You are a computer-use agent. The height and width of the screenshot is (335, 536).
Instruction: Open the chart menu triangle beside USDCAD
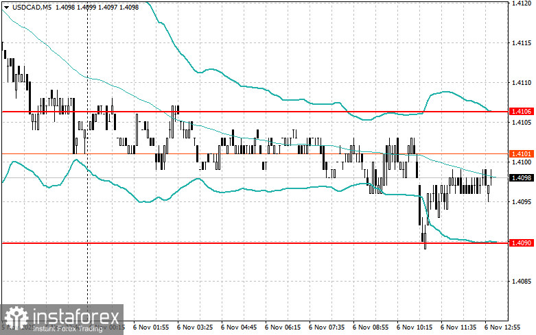pyautogui.click(x=6, y=7)
